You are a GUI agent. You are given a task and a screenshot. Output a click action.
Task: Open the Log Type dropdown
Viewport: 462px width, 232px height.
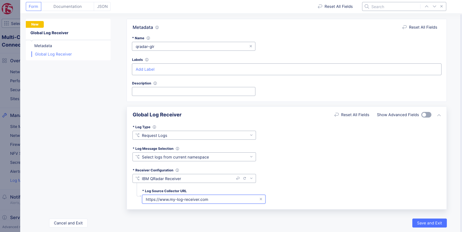194,135
